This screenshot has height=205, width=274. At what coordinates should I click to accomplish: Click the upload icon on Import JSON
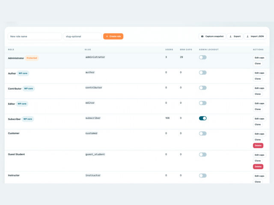point(247,36)
